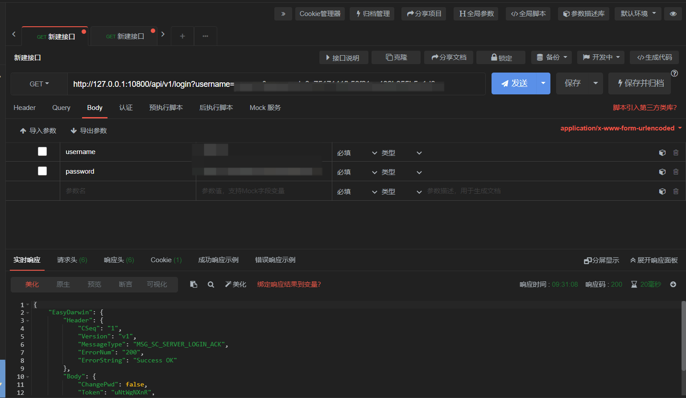Open the Cookie (1) response tab
The height and width of the screenshot is (398, 686).
(x=166, y=260)
